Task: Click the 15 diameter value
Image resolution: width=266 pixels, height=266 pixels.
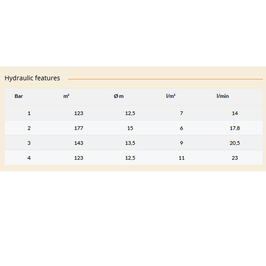Action: coord(130,128)
